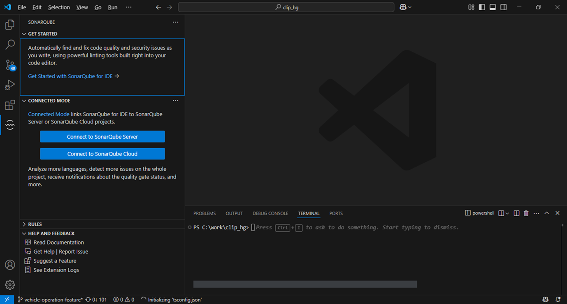Select the SonarQube activity bar icon
The width and height of the screenshot is (567, 304).
(10, 125)
